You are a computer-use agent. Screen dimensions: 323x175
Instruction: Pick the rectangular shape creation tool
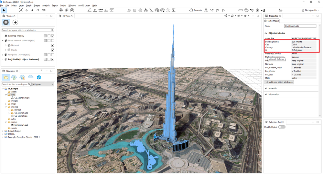(135, 10)
